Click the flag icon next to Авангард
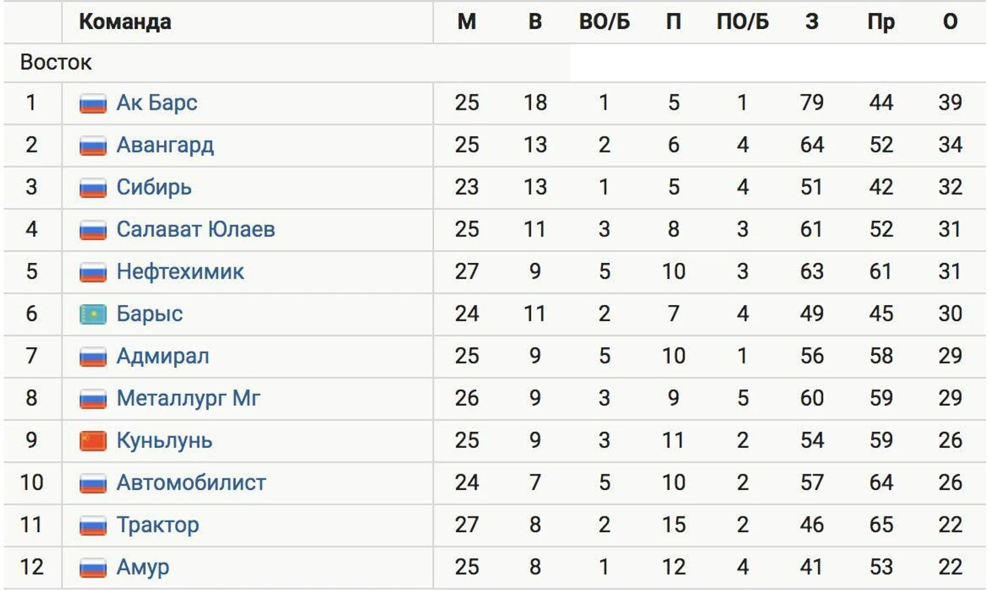989x591 pixels. [x=93, y=146]
